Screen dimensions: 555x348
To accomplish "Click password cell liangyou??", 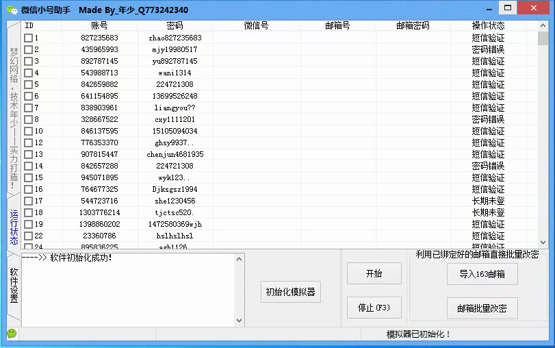I will coord(175,108).
